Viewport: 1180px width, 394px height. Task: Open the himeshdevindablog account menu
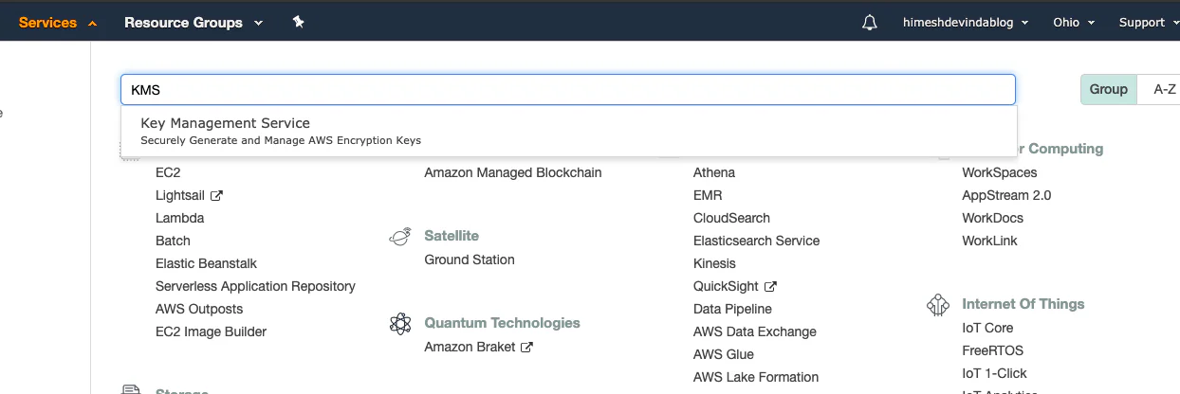pos(966,23)
